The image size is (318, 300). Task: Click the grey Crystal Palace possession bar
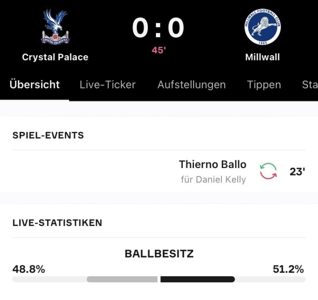(x=122, y=279)
